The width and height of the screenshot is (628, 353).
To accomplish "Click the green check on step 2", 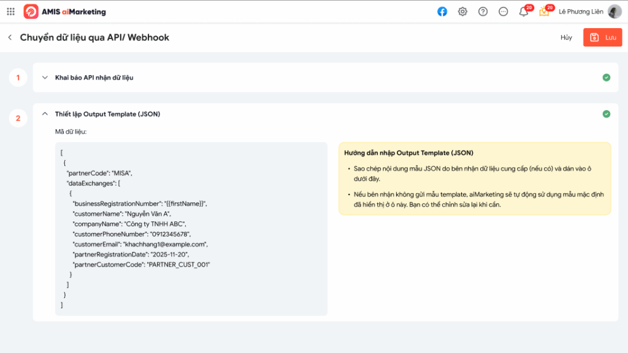I will click(606, 114).
